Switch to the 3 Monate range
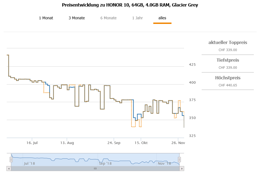 pyautogui.click(x=77, y=18)
